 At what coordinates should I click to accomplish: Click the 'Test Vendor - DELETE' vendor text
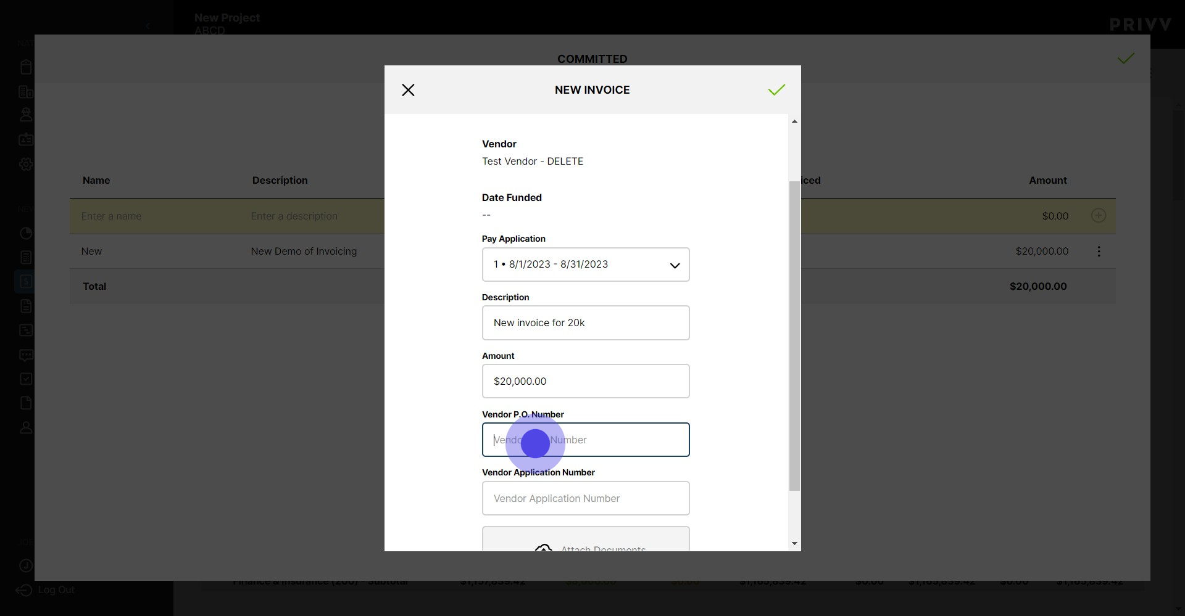(x=533, y=162)
